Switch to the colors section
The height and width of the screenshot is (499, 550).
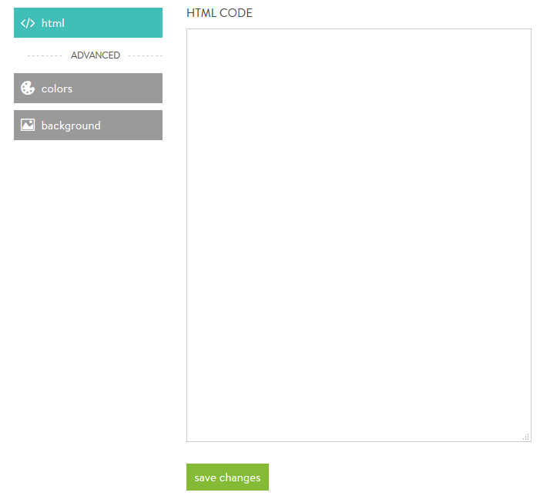[88, 88]
